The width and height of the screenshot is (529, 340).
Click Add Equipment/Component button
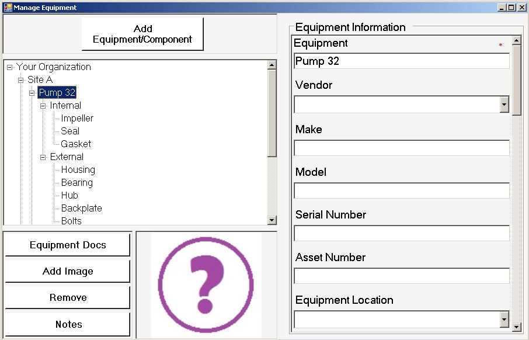142,34
